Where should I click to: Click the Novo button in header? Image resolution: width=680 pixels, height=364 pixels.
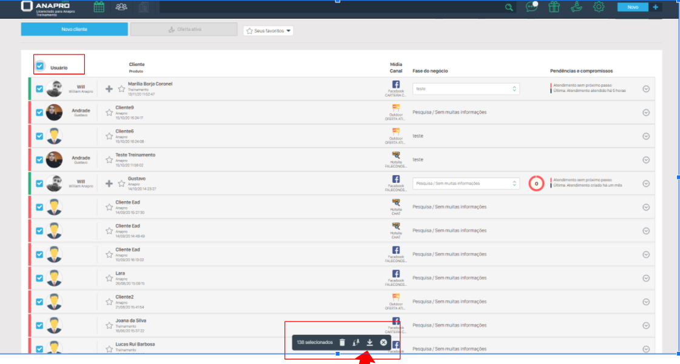coord(633,7)
